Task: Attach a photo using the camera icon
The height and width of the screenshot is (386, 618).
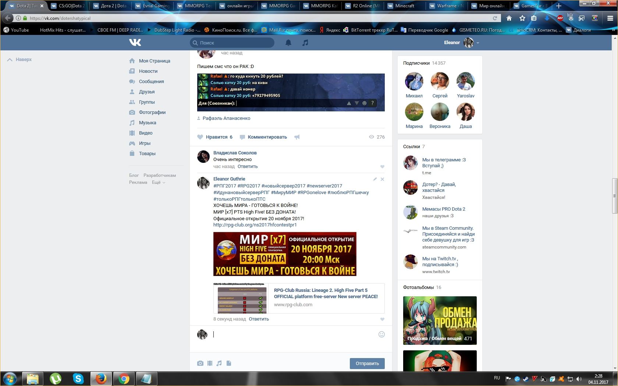Action: [x=200, y=363]
